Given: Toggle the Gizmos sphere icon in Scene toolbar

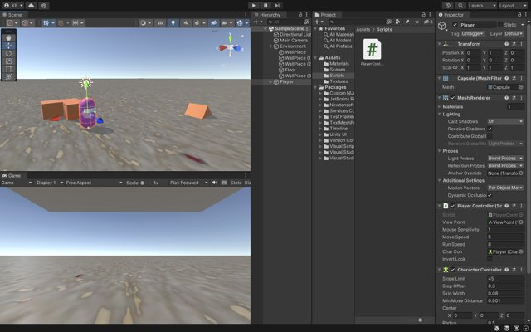Looking at the screenshot, I should [x=240, y=23].
